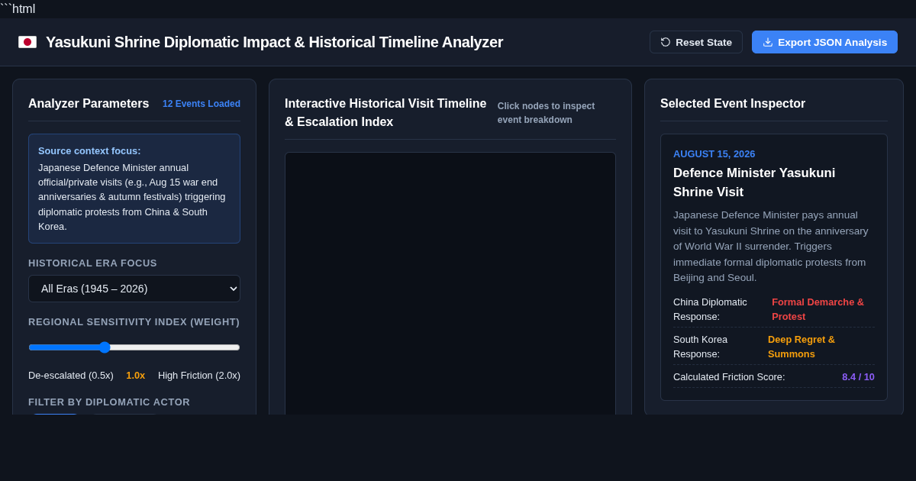Viewport: 916px width, 481px height.
Task: Open the Historical Era Focus dropdown
Action: pos(134,289)
